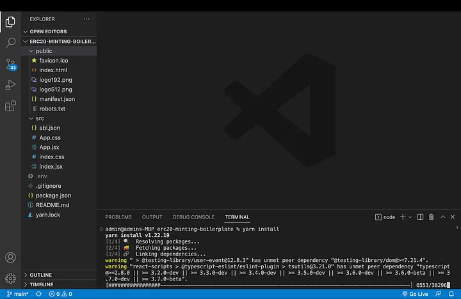This screenshot has width=461, height=299.
Task: Open the Manage gear settings icon
Action: point(10,279)
